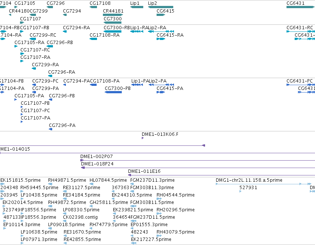Open transcript CG17105-RA
Image resolution: width=315 pixels, height=245 pixels.
pos(30,42)
